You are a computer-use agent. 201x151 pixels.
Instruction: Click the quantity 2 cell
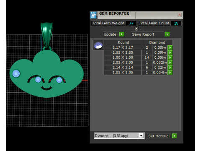pyautogui.click(x=147, y=47)
